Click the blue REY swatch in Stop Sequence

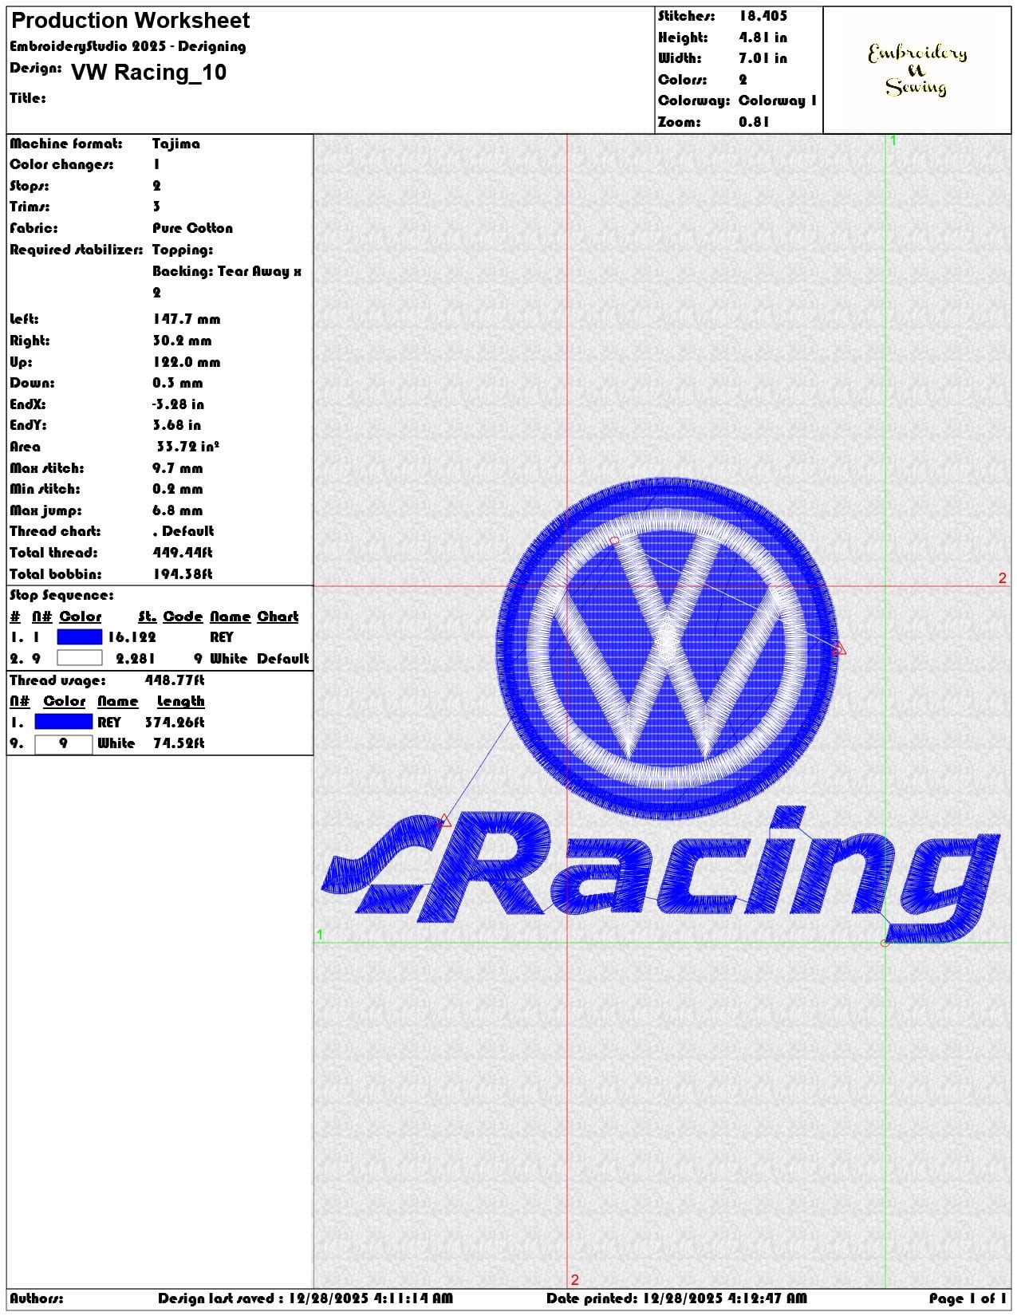click(x=80, y=636)
